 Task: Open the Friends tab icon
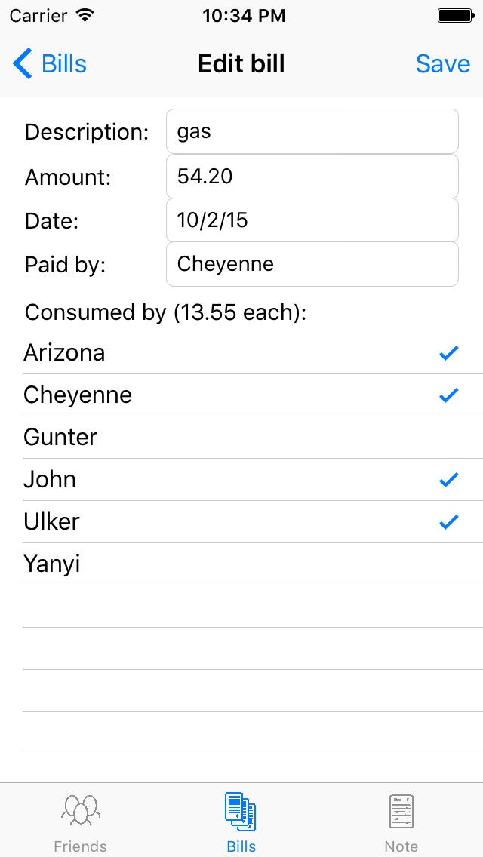pos(80,811)
